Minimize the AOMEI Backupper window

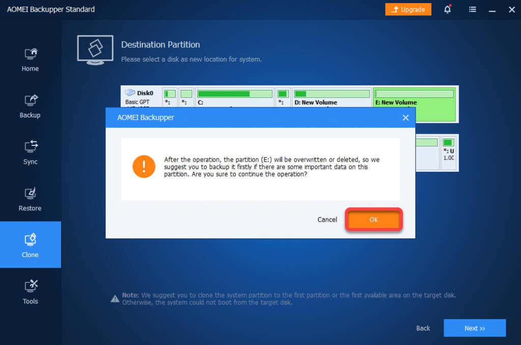click(492, 10)
